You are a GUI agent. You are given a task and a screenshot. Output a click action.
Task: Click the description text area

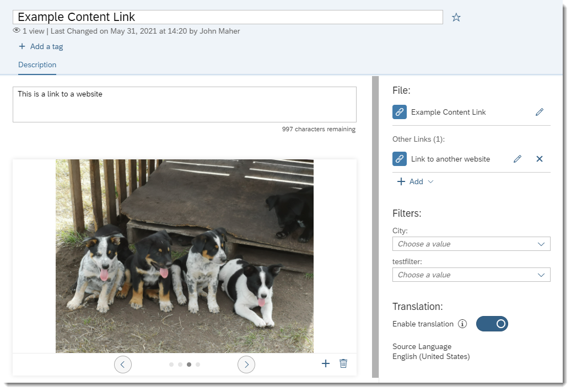[184, 104]
